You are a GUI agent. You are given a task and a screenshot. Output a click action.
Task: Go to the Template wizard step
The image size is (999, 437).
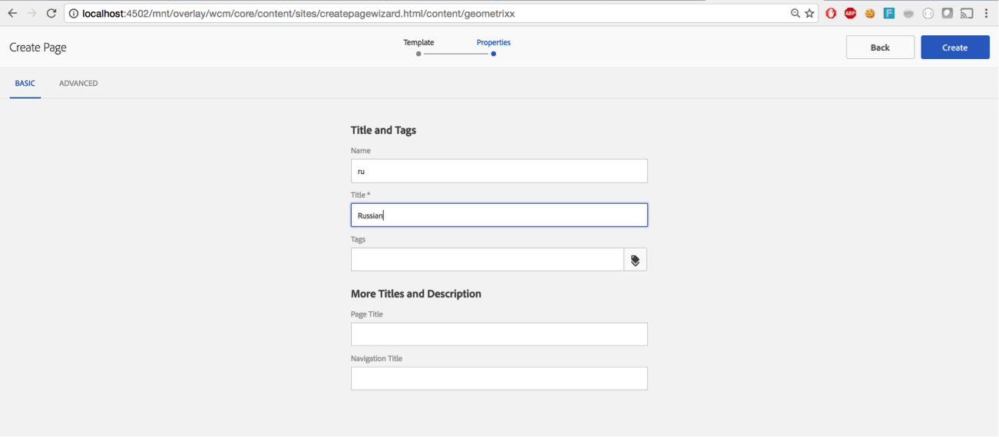(418, 48)
